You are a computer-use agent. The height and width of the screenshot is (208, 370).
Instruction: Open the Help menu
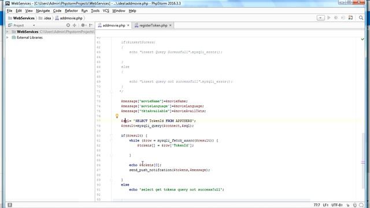132,11
